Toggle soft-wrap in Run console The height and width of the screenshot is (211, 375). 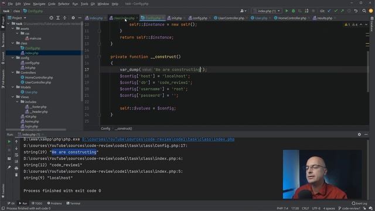pyautogui.click(x=16, y=155)
